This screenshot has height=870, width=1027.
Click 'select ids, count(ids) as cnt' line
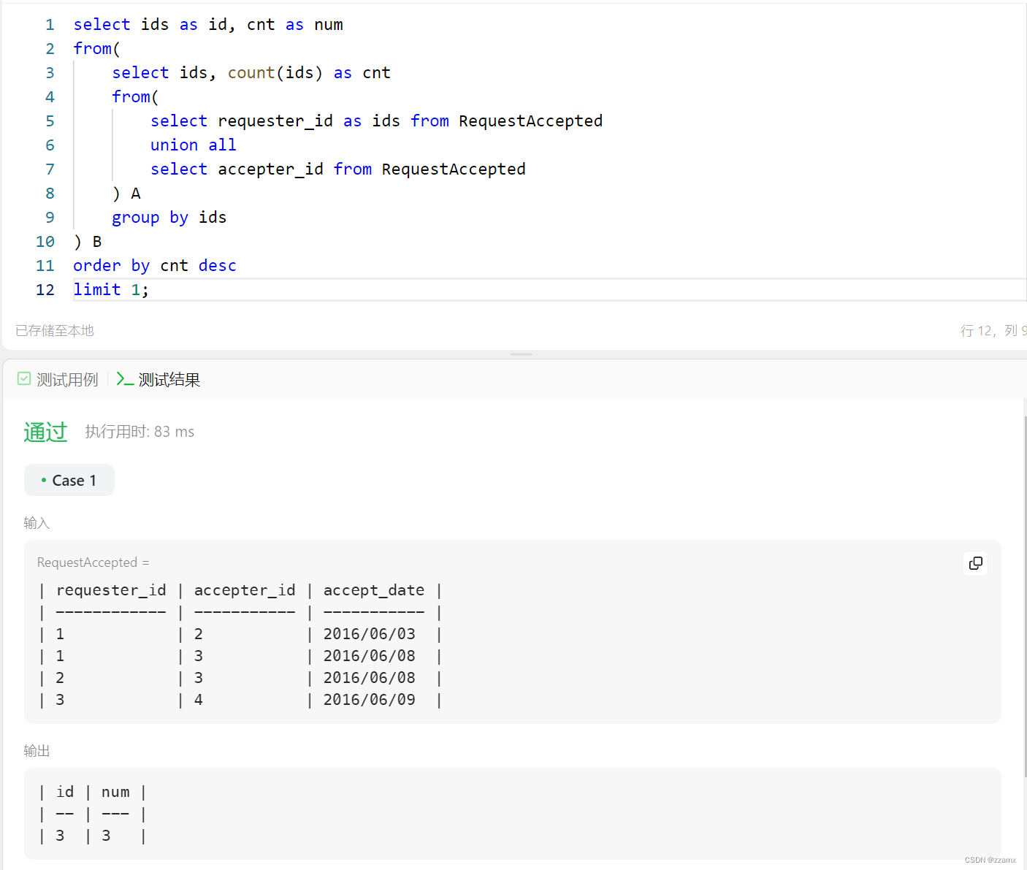click(251, 72)
